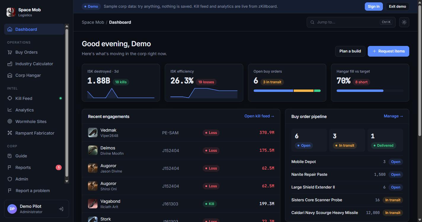Click the Nanite Repair Paste order row

(347, 175)
